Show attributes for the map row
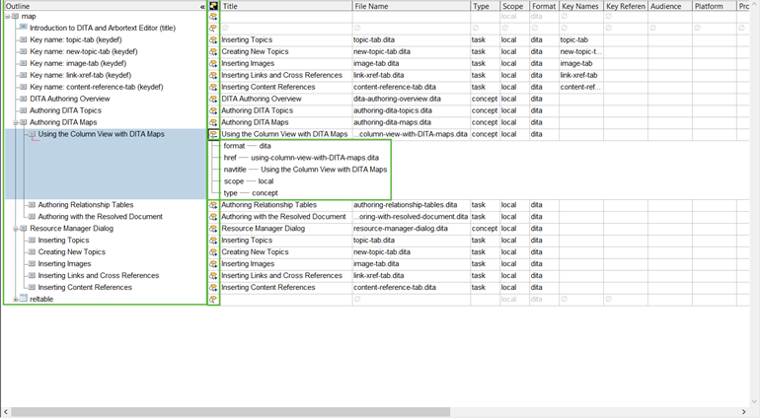 point(213,17)
